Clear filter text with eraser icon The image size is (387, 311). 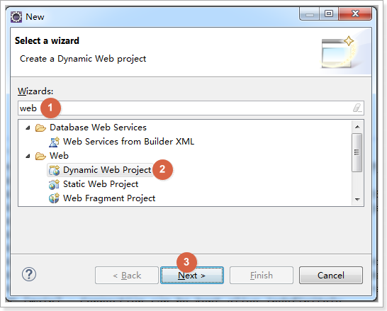point(357,108)
